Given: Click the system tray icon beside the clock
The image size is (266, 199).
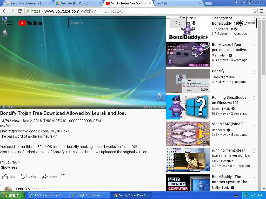Looking at the screenshot, I should [247, 195].
